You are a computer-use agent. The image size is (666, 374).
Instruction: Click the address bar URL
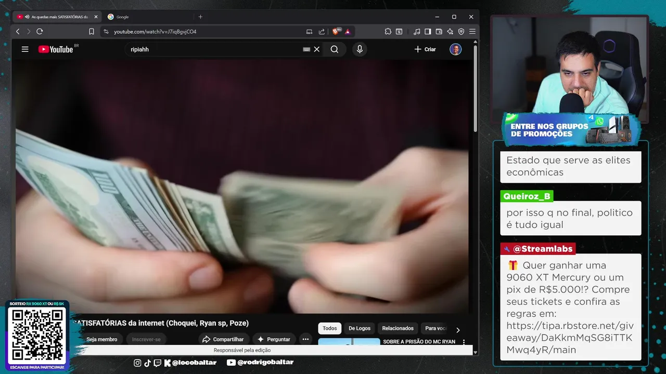[x=155, y=32]
